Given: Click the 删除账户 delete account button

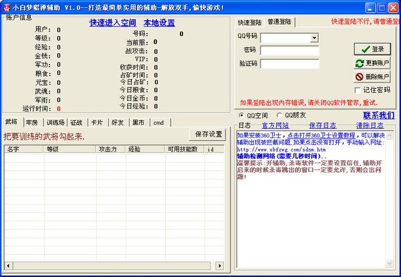Looking at the screenshot, I should click(372, 76).
